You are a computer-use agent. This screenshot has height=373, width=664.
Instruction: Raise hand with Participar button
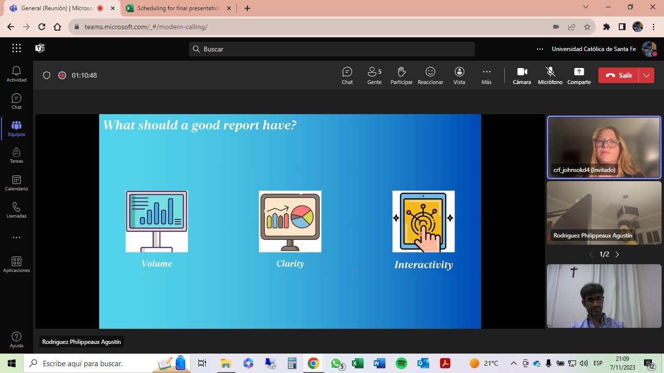pos(402,75)
